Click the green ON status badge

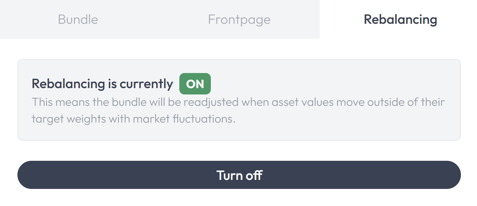pyautogui.click(x=195, y=84)
